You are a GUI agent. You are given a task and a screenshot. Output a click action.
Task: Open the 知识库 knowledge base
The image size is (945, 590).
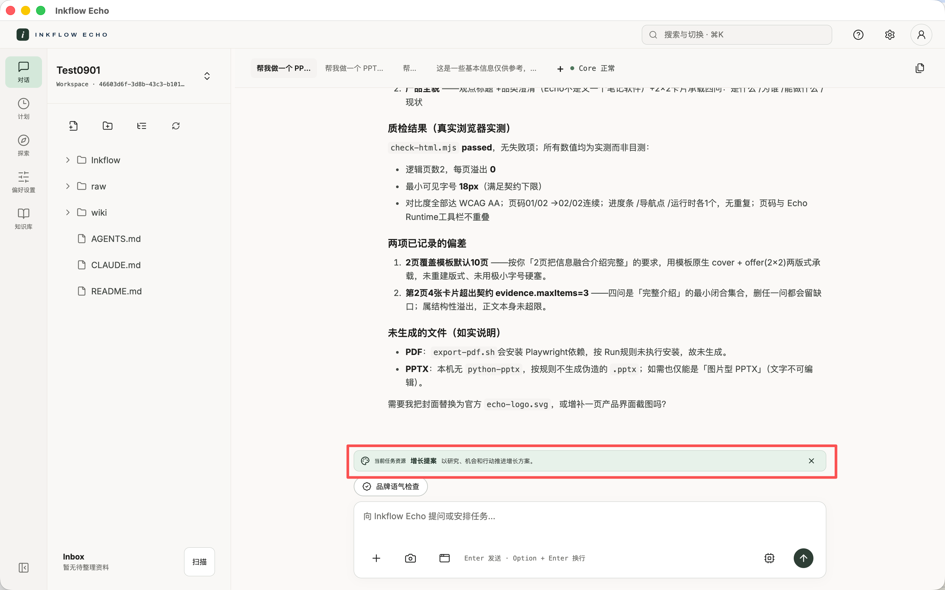click(x=23, y=219)
